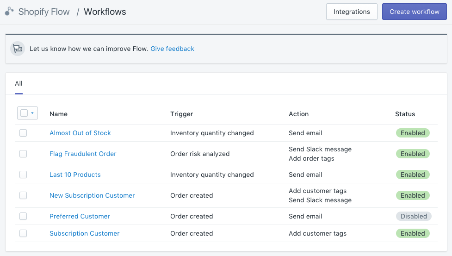Click the Create workflow button
This screenshot has width=452, height=256.
[x=414, y=12]
